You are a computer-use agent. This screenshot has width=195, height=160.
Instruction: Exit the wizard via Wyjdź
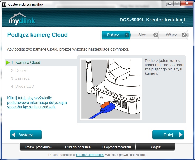(x=156, y=147)
